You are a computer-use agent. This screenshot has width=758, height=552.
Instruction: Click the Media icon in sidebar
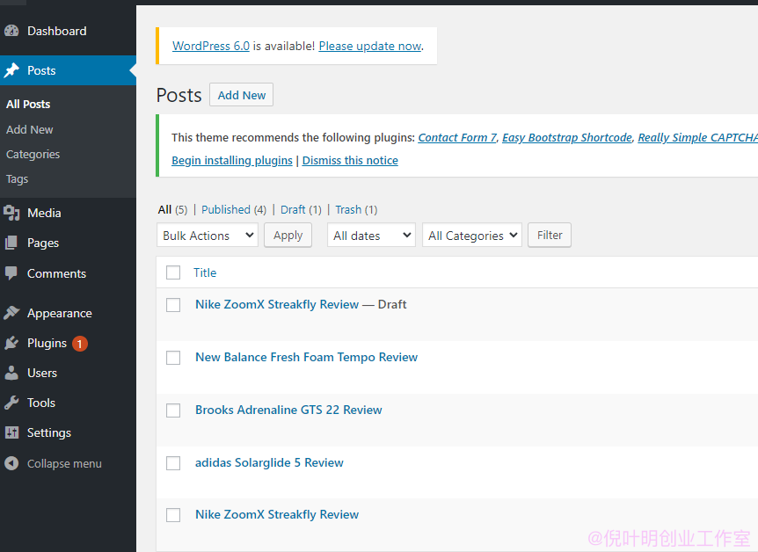point(11,214)
